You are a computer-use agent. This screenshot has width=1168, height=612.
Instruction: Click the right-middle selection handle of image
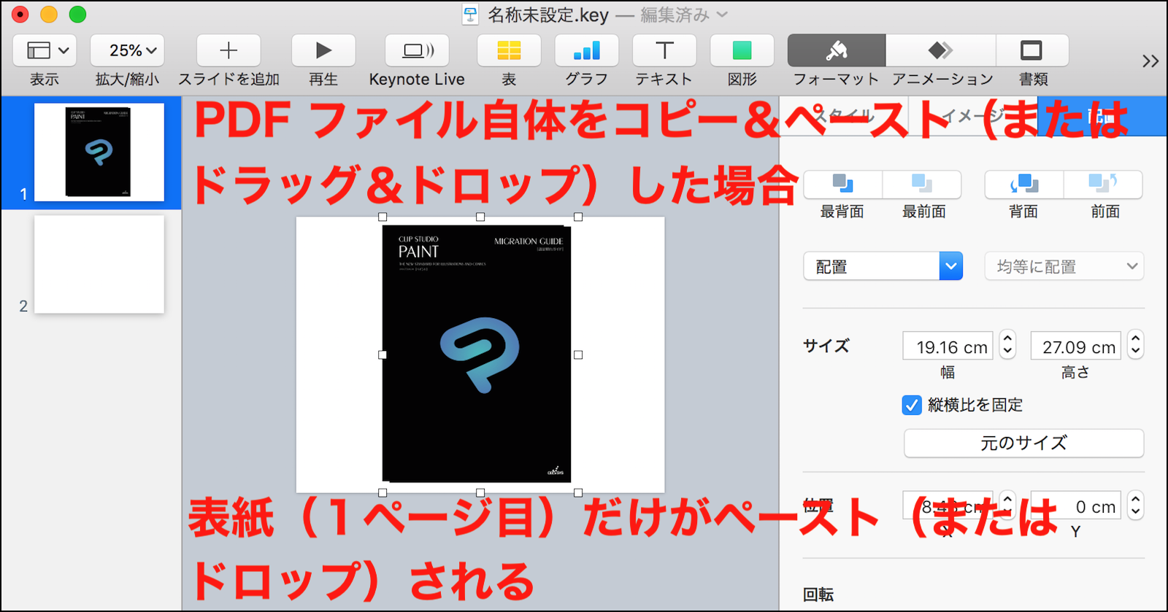coord(578,355)
